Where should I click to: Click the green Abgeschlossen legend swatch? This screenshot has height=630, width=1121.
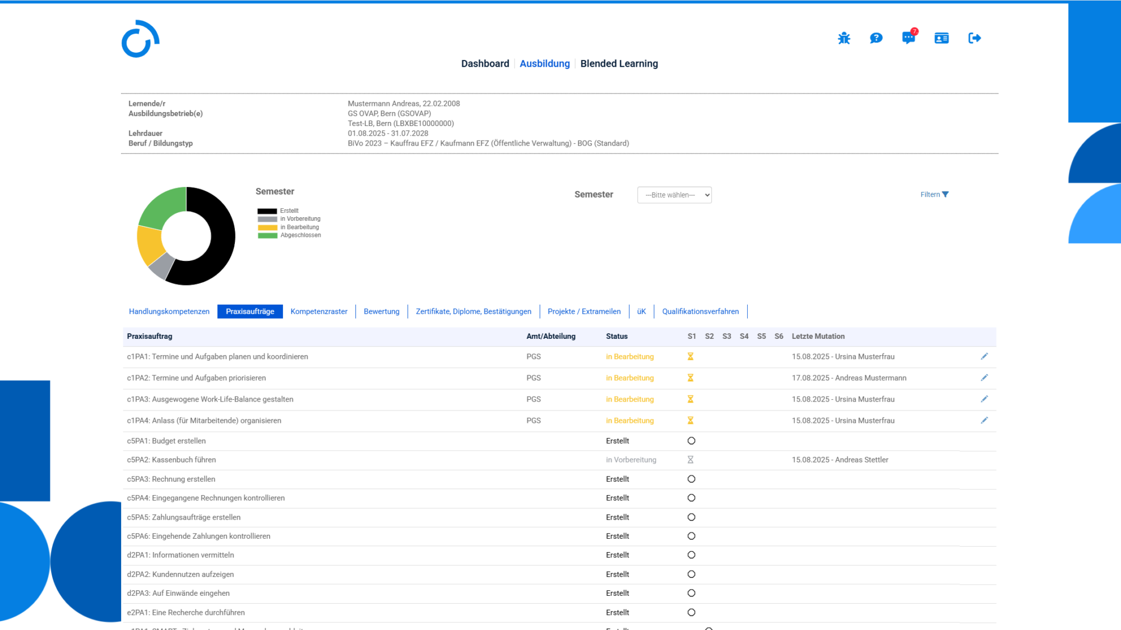click(x=267, y=235)
